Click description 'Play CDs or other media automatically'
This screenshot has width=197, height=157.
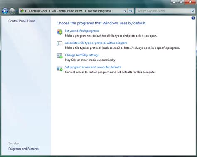pyautogui.click(x=90, y=60)
